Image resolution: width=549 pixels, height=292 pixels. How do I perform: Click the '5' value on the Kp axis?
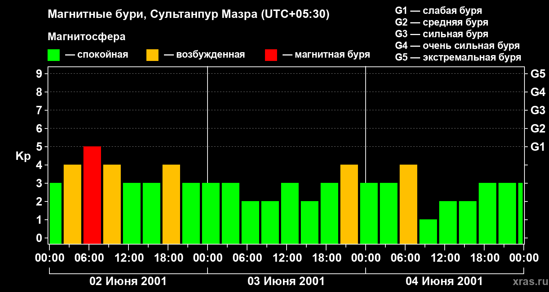tap(40, 147)
